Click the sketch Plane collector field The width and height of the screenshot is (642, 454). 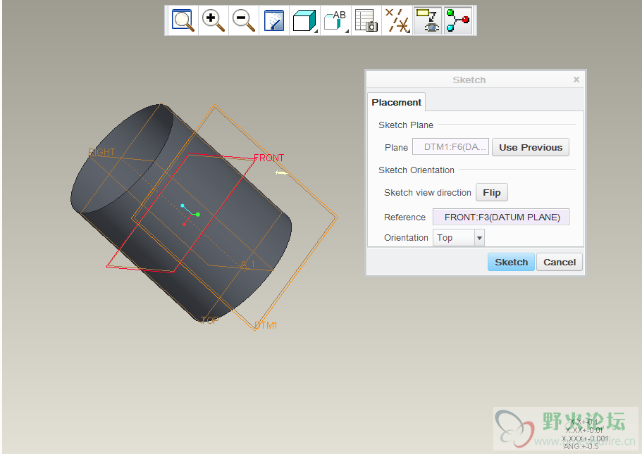click(x=450, y=147)
